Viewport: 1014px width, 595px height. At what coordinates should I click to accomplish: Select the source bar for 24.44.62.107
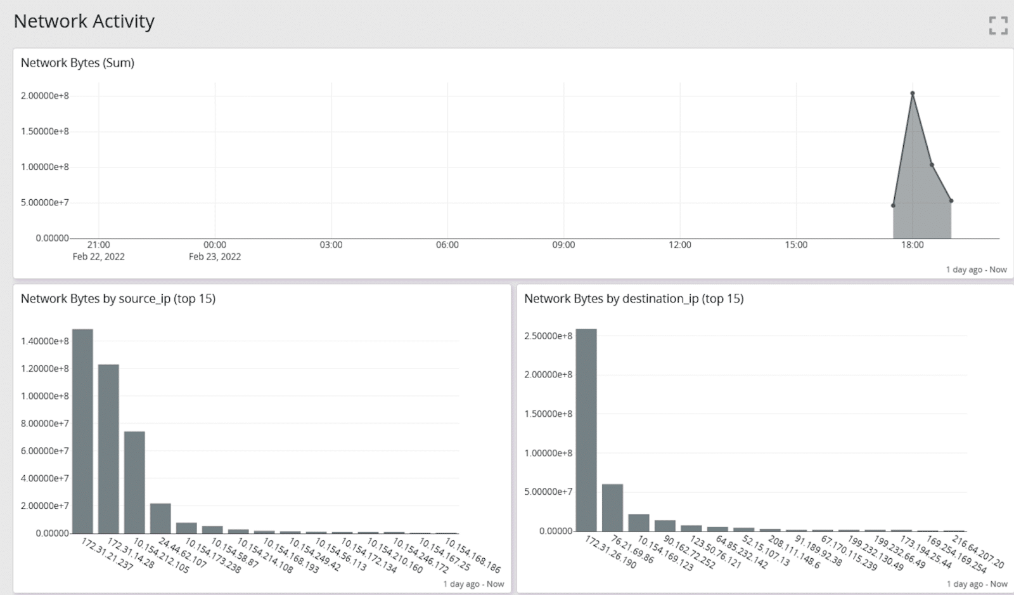pyautogui.click(x=160, y=518)
